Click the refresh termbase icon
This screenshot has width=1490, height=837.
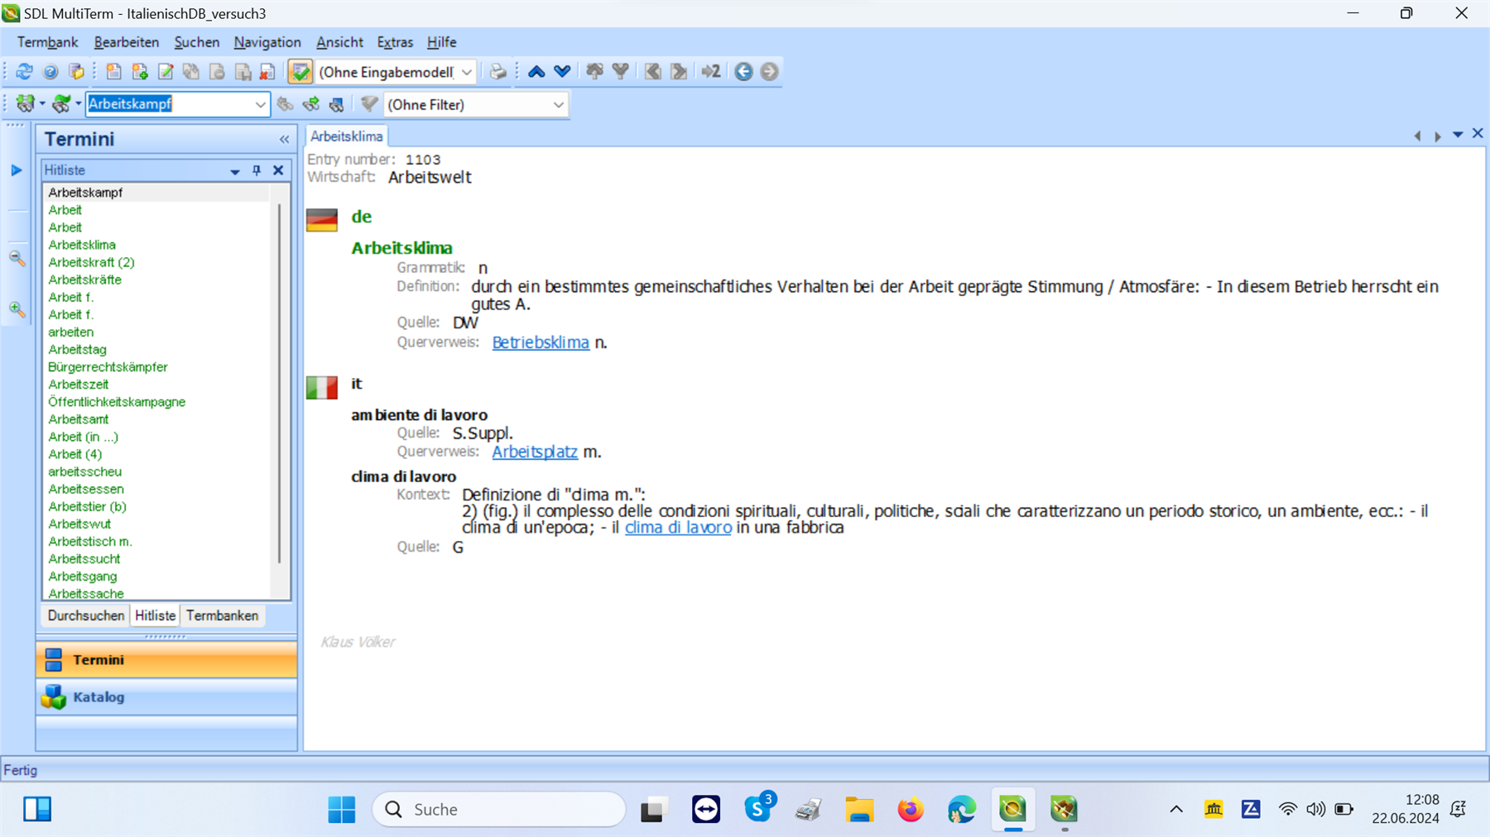[23, 72]
